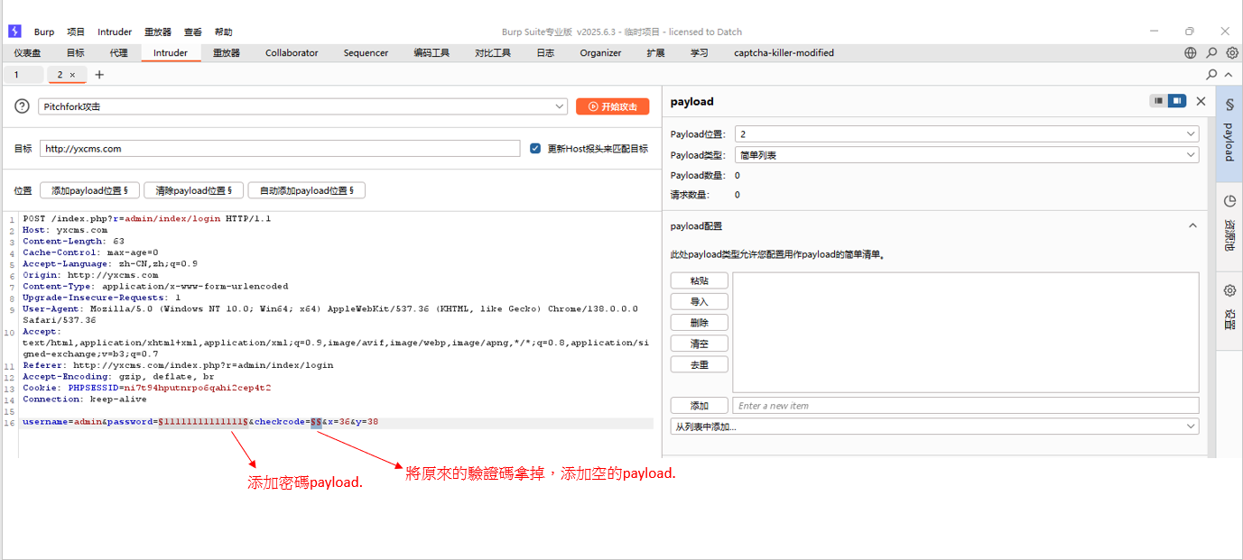Add a new Intruder tab with plus
1243x560 pixels.
[99, 75]
